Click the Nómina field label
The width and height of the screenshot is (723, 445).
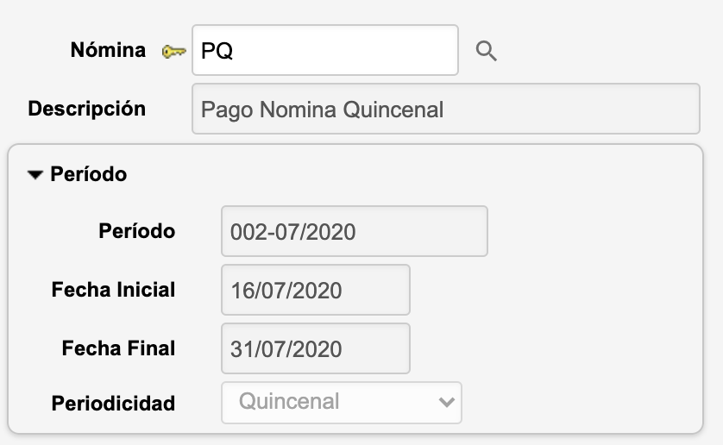108,51
